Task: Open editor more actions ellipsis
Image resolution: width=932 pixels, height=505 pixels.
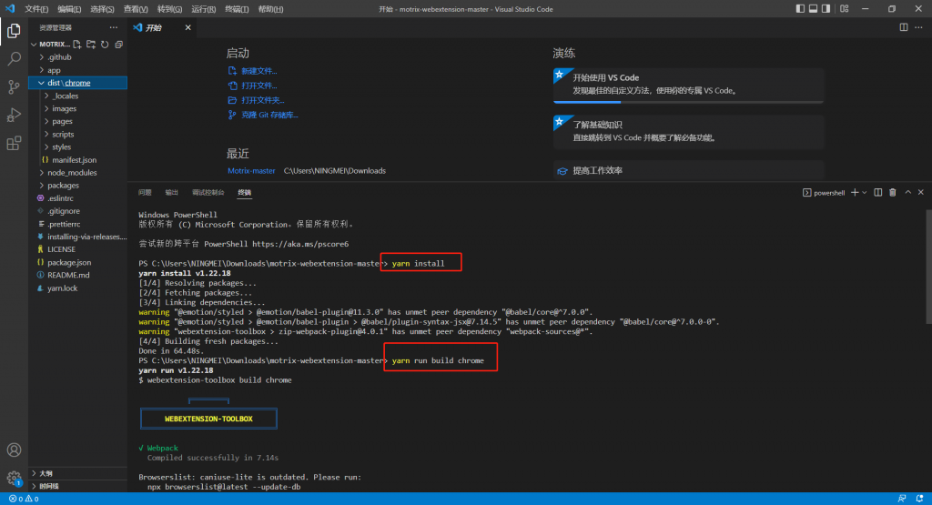Action: [x=919, y=27]
